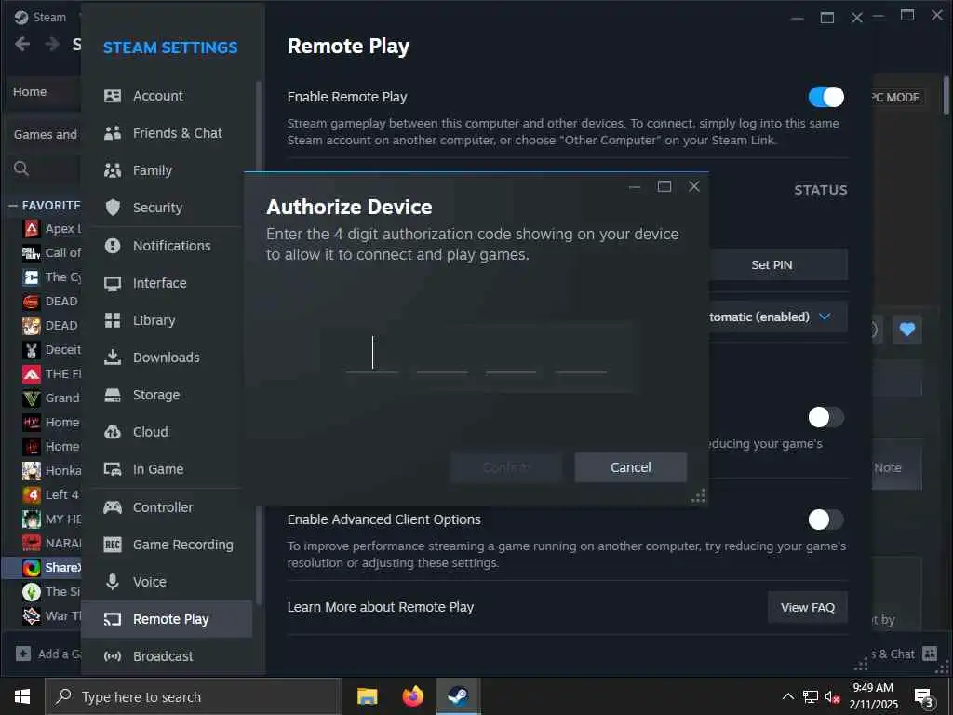Click the Library grid icon
Image resolution: width=953 pixels, height=715 pixels.
(113, 320)
